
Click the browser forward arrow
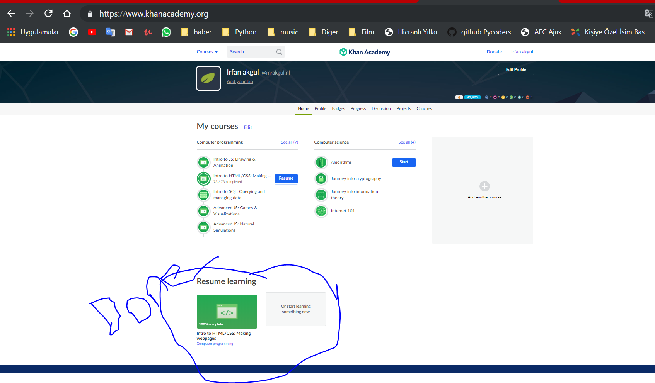[x=30, y=14]
